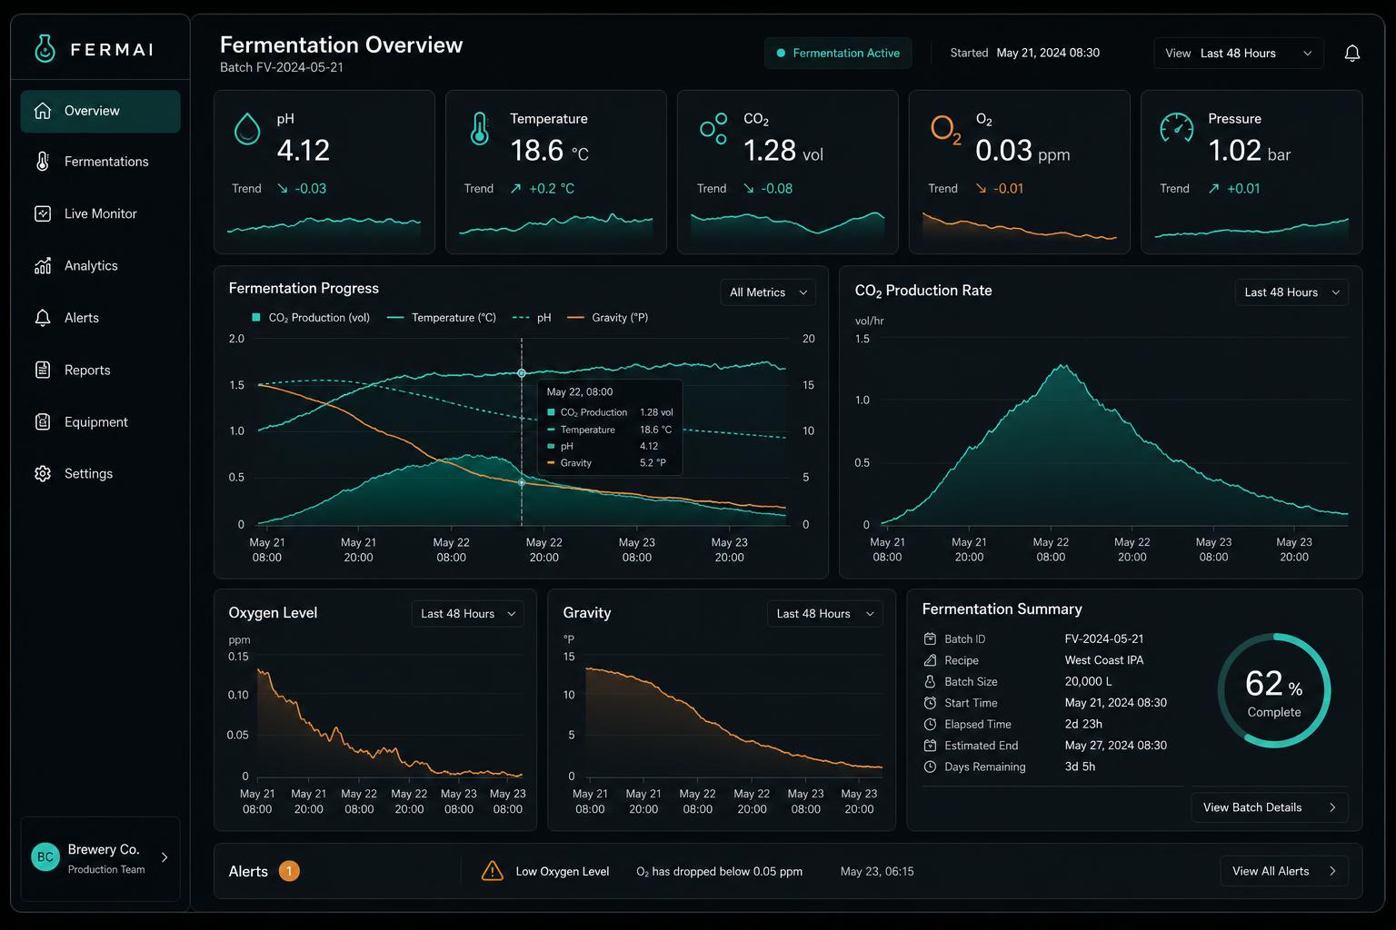This screenshot has width=1396, height=930.
Task: Click the BC Brewery Co. avatar
Action: tap(45, 857)
